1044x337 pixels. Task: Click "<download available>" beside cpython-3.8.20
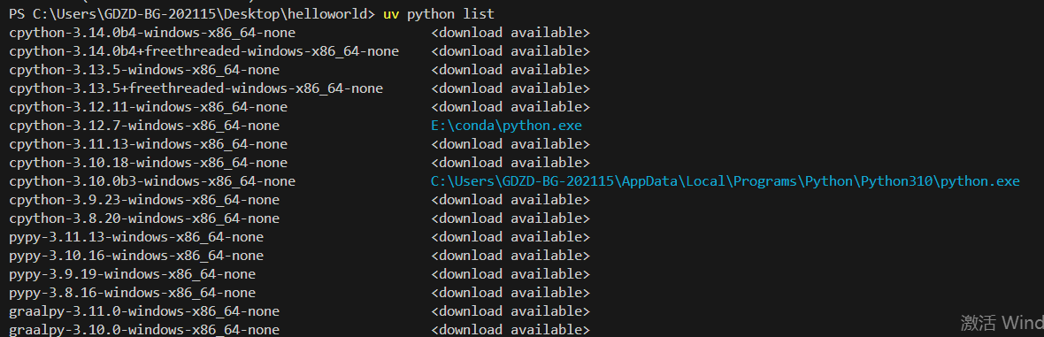click(x=510, y=219)
